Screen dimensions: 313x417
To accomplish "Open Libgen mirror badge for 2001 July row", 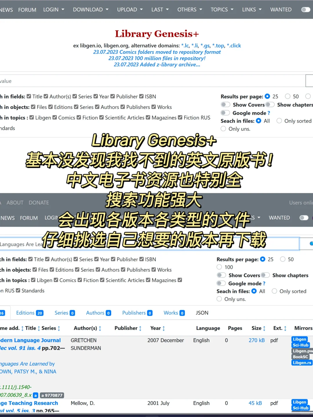I will [x=299, y=402].
